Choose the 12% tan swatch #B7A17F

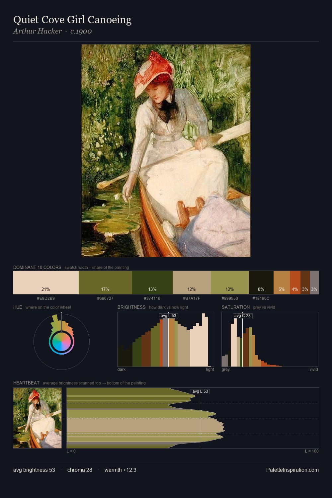tap(192, 283)
